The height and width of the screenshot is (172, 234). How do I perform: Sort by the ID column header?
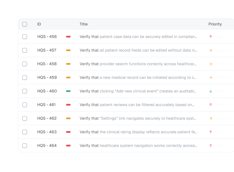39,24
